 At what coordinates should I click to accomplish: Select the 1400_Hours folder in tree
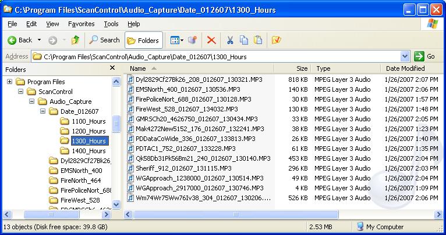83,151
